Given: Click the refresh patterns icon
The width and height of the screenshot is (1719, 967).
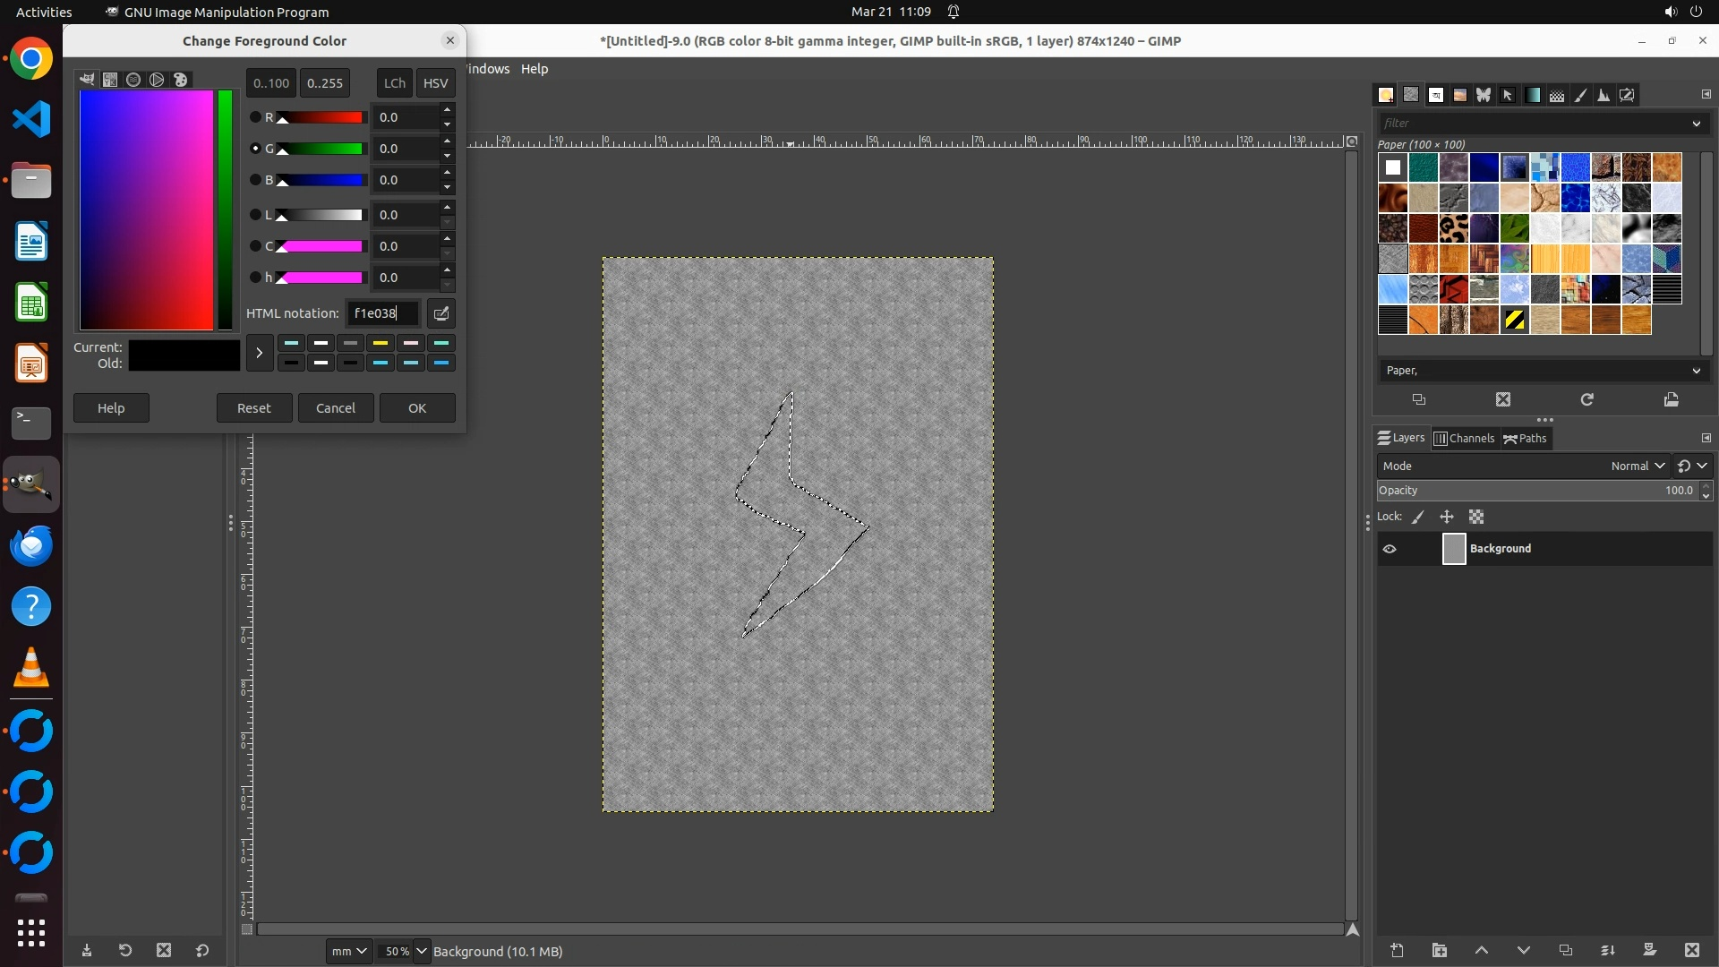Looking at the screenshot, I should click(x=1586, y=399).
